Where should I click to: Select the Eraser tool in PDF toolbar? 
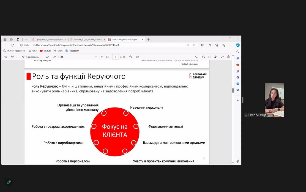[47, 57]
